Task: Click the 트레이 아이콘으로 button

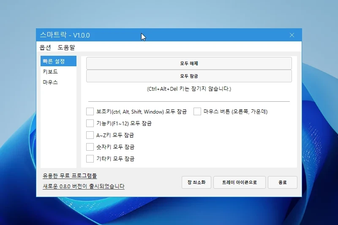Action: [240, 182]
